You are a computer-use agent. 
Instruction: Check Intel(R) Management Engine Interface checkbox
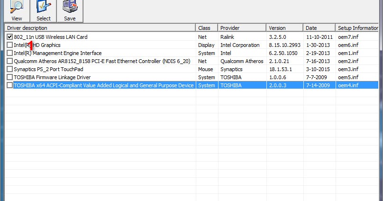[x=9, y=53]
